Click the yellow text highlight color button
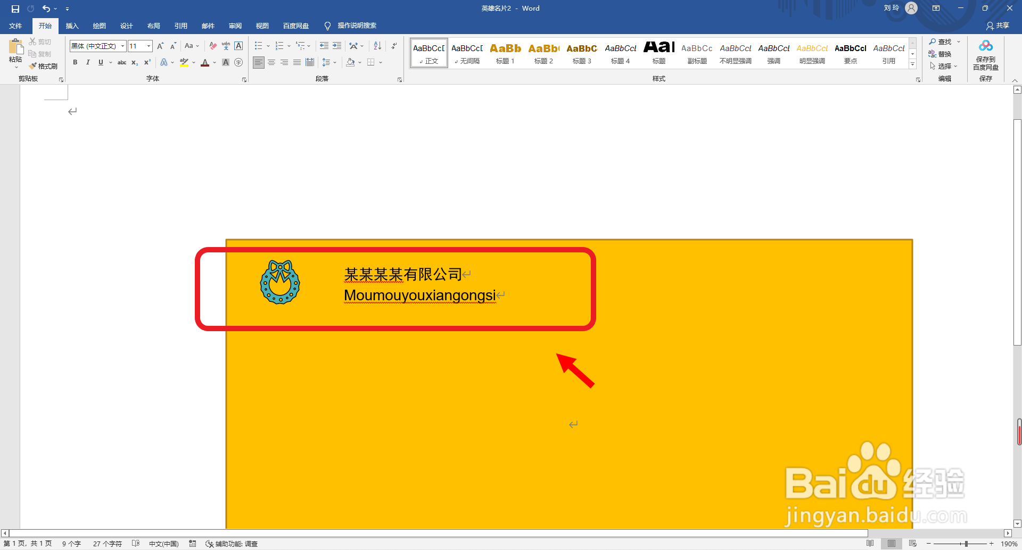This screenshot has width=1022, height=550. pyautogui.click(x=184, y=62)
